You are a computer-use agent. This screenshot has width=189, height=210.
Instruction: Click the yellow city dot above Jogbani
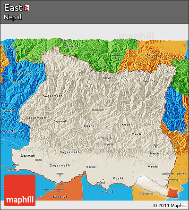[103, 179]
